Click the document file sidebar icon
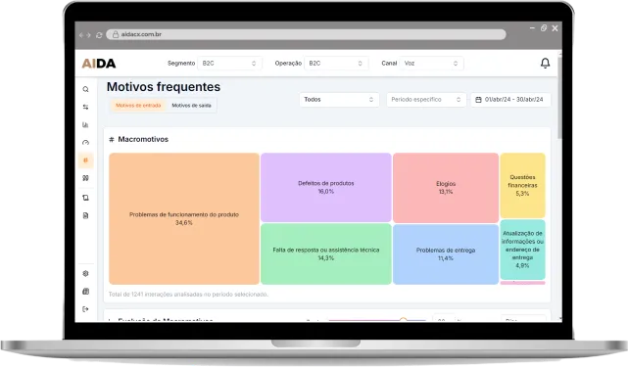The image size is (628, 367). click(x=85, y=215)
